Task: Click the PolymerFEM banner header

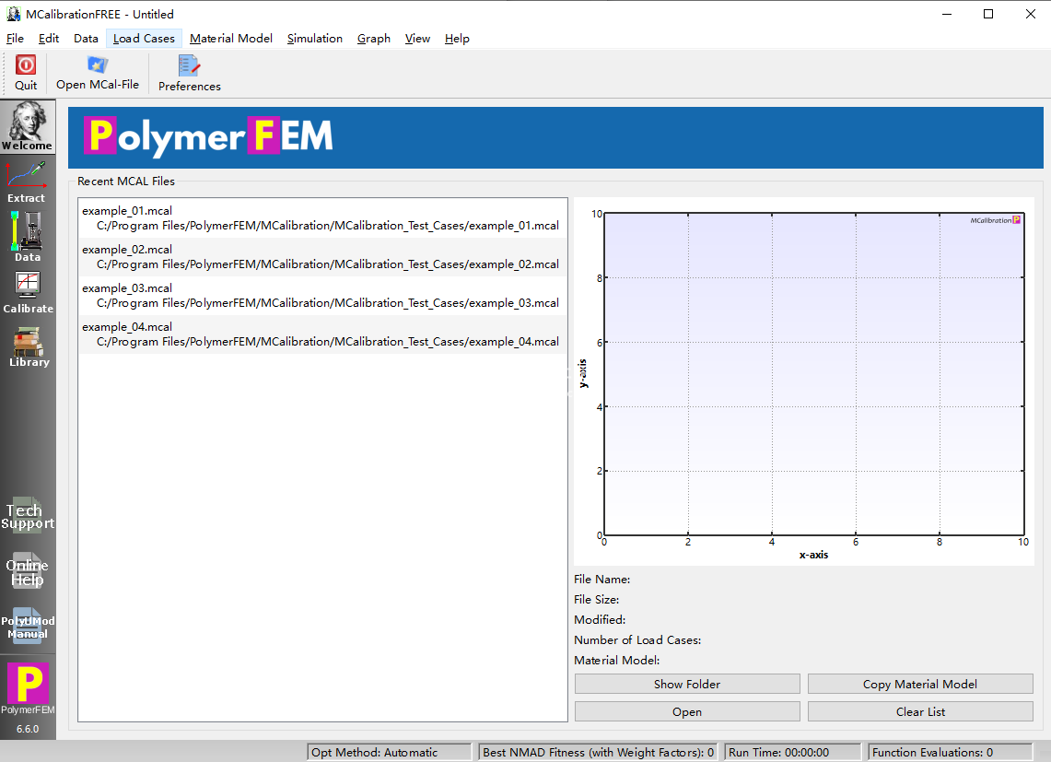Action: click(x=555, y=137)
